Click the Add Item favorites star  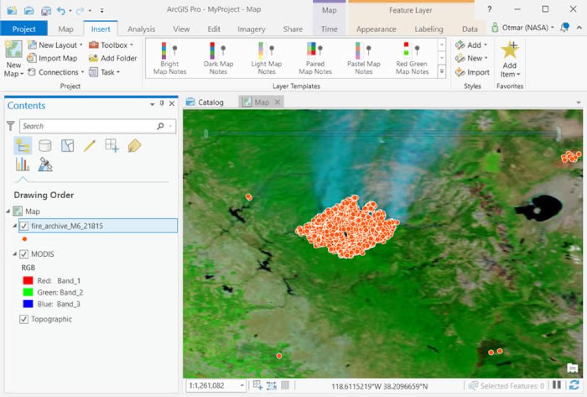510,50
